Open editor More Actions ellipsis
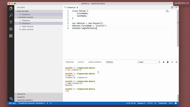This screenshot has height=107, width=190. point(176,7)
